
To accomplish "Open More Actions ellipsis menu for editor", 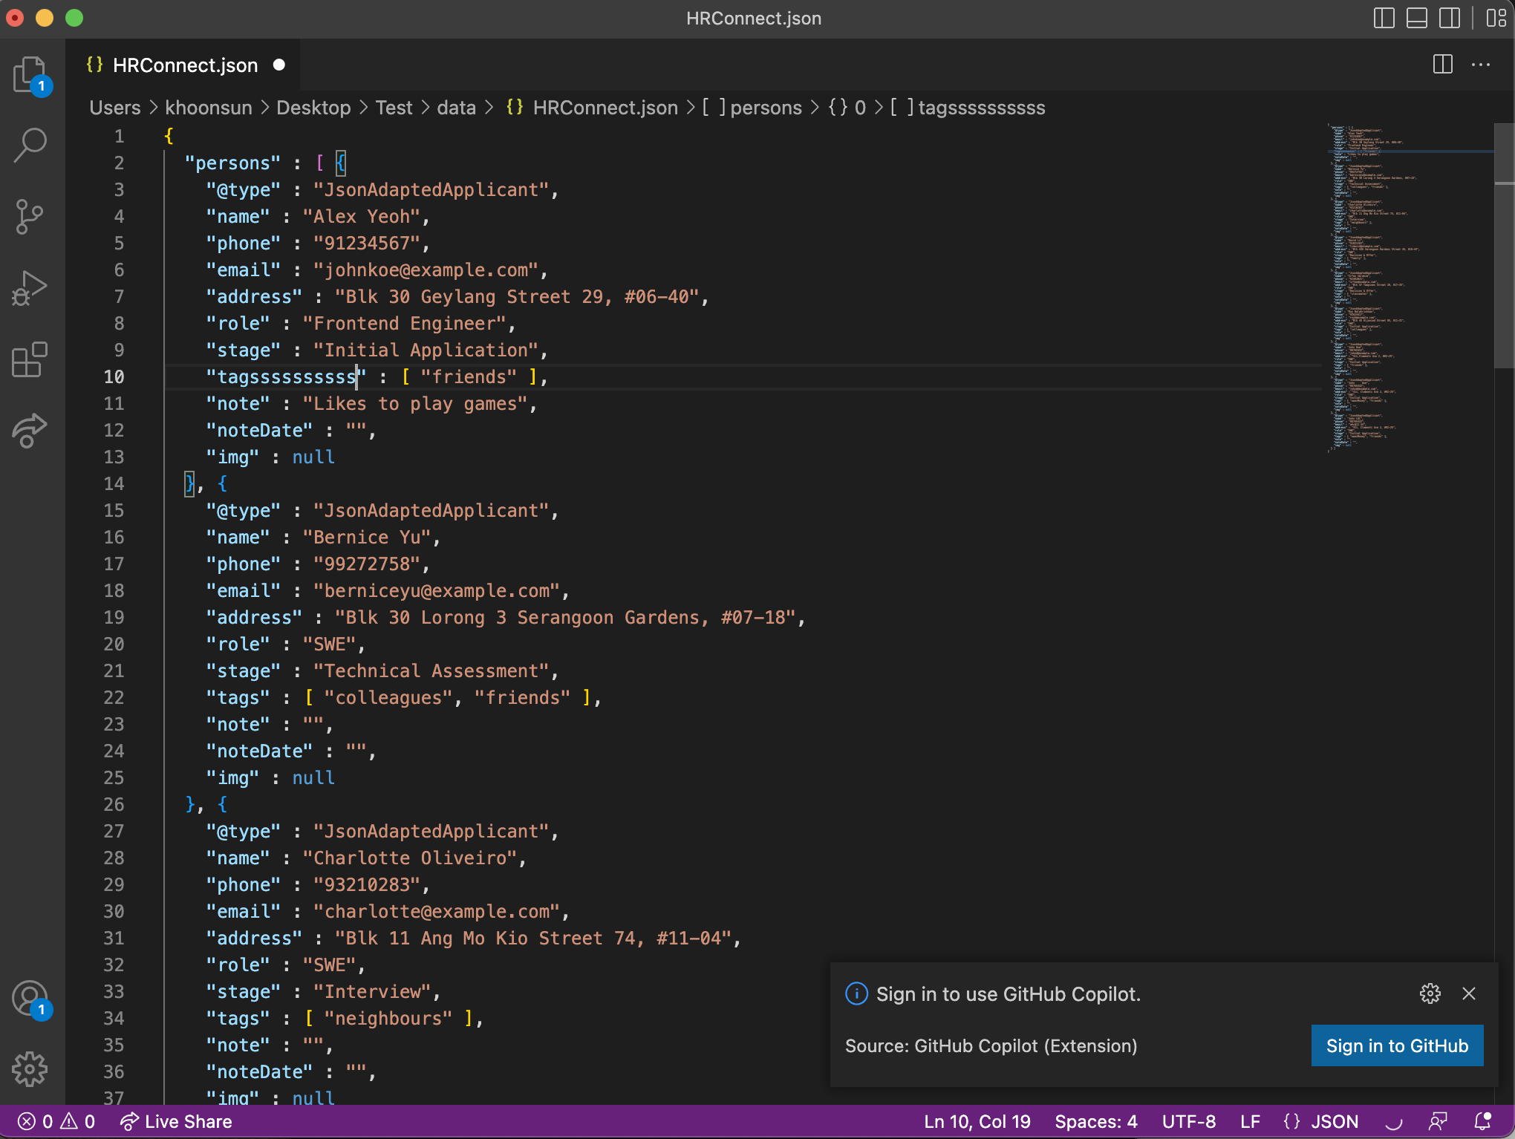I will [x=1480, y=65].
